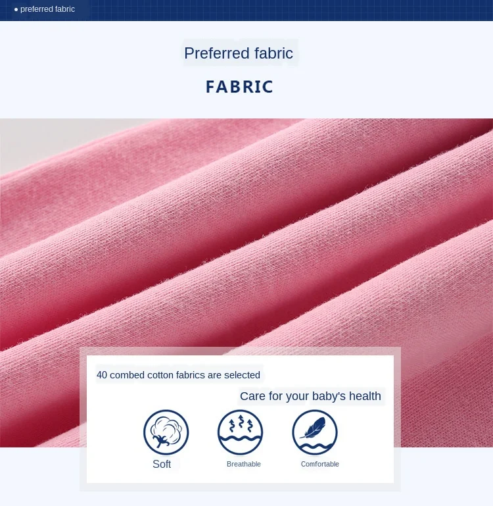Click the bold FABRIC heading
This screenshot has width=493, height=506.
[x=239, y=87]
